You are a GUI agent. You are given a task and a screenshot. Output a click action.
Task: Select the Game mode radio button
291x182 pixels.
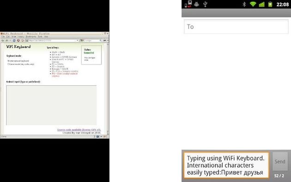tap(8, 64)
